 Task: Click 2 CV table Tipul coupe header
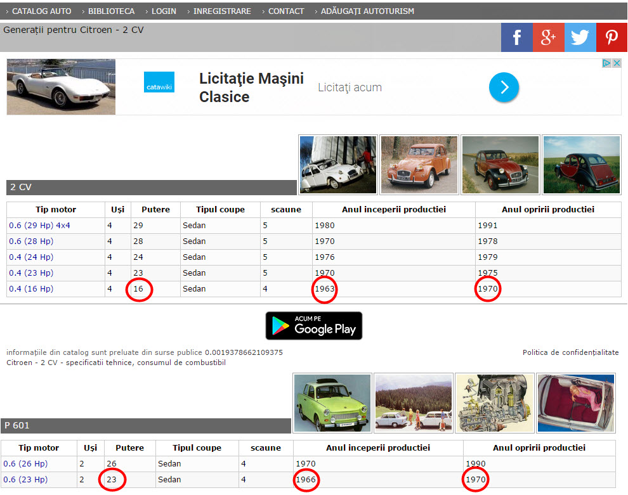click(x=220, y=209)
